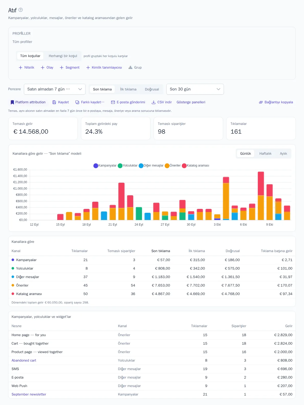Open the Son 30 gün date range dropdown
The height and width of the screenshot is (405, 304).
[195, 89]
